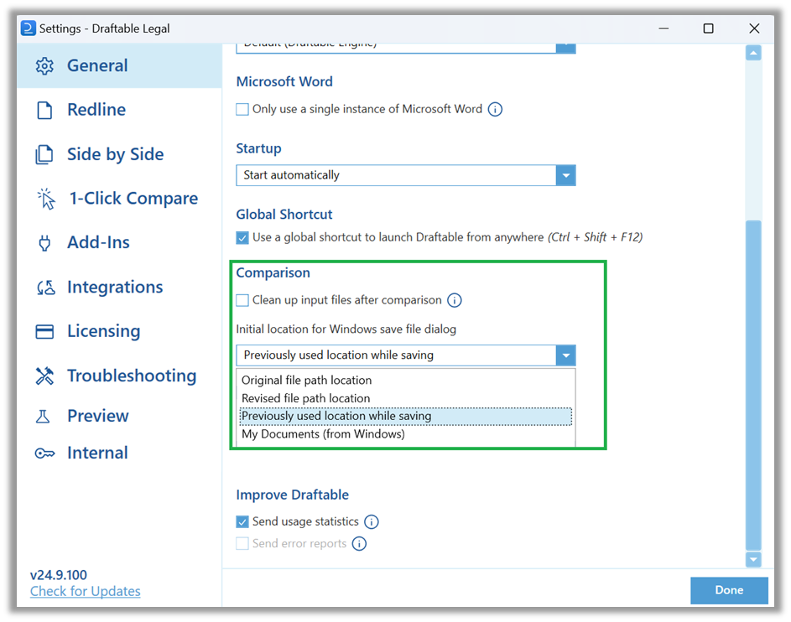The image size is (791, 622).
Task: Uncheck Send usage statistics
Action: pos(242,521)
